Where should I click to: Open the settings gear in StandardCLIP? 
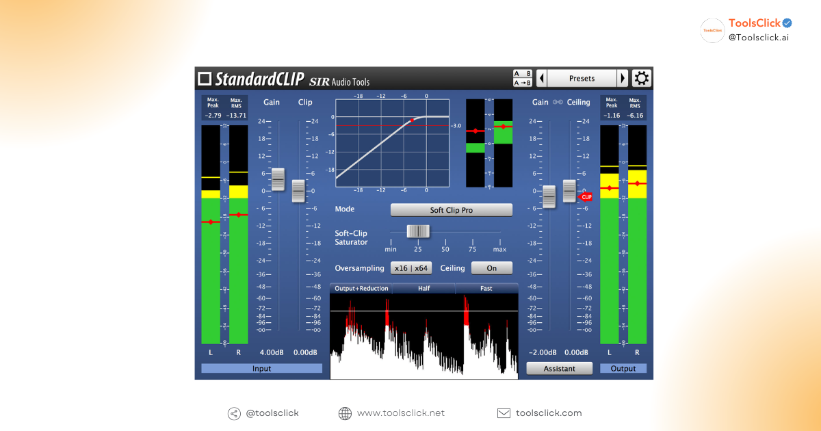pyautogui.click(x=642, y=78)
